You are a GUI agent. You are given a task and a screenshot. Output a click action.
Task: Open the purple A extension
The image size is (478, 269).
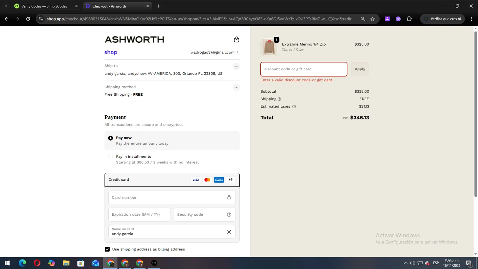(x=387, y=19)
